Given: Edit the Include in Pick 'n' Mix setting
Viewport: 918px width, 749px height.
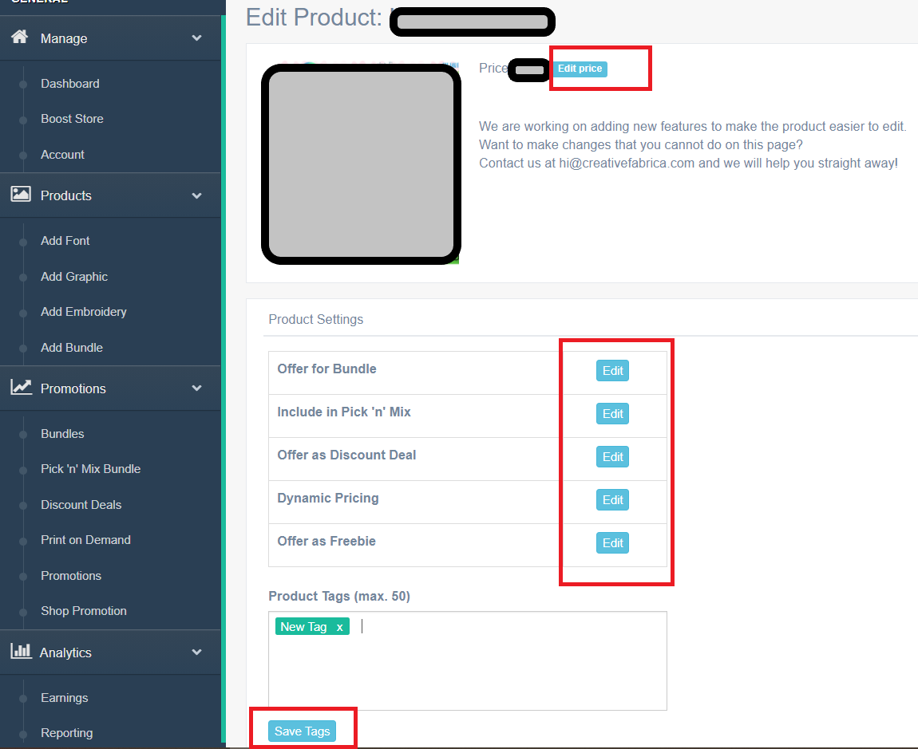Looking at the screenshot, I should pyautogui.click(x=612, y=414).
